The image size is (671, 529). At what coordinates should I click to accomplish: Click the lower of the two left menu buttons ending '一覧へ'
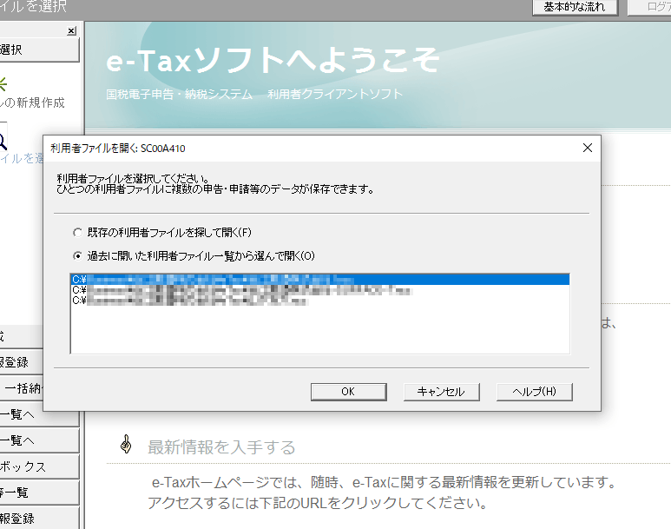tap(39, 440)
